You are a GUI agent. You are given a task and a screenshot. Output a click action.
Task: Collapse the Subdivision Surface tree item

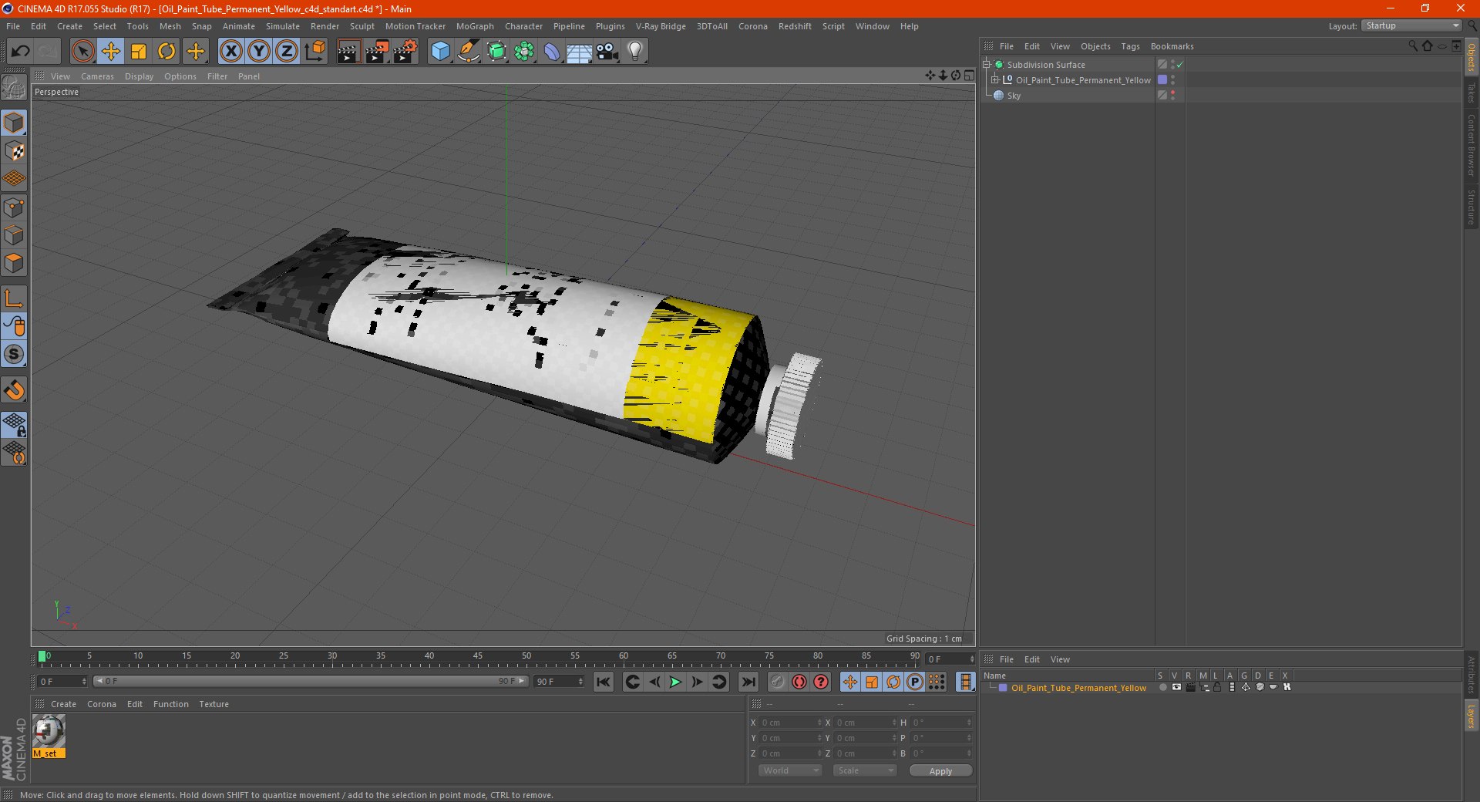(987, 65)
